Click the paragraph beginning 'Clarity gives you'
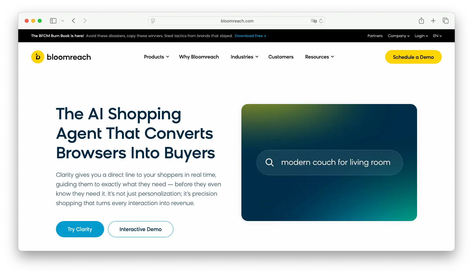This screenshot has width=473, height=275. (138, 189)
